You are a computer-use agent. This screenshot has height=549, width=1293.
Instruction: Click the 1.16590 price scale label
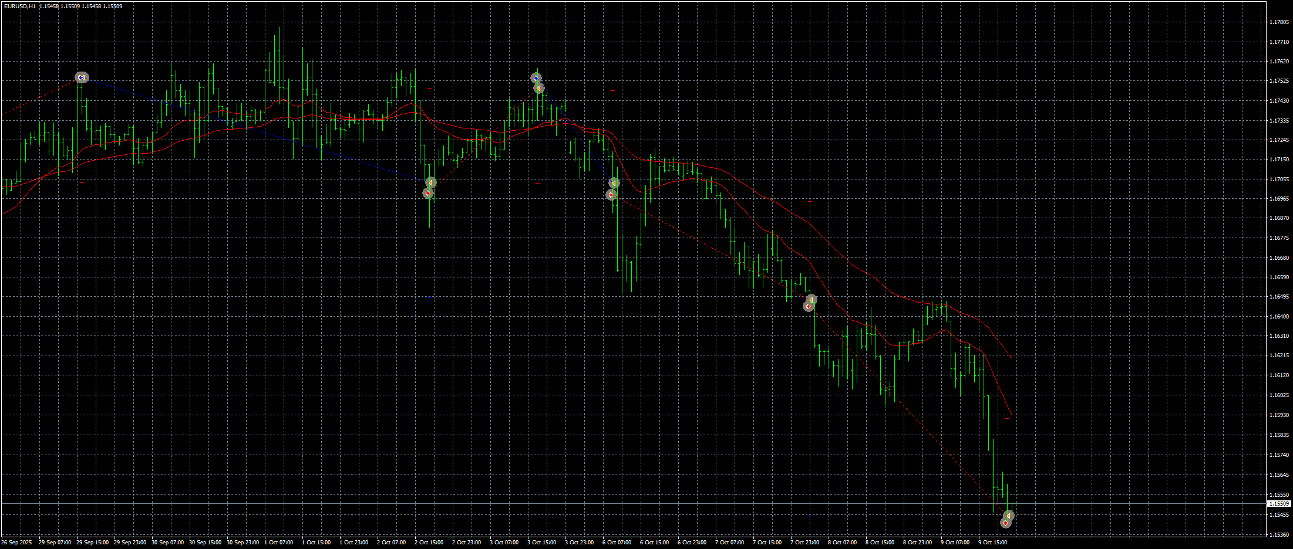(1279, 277)
